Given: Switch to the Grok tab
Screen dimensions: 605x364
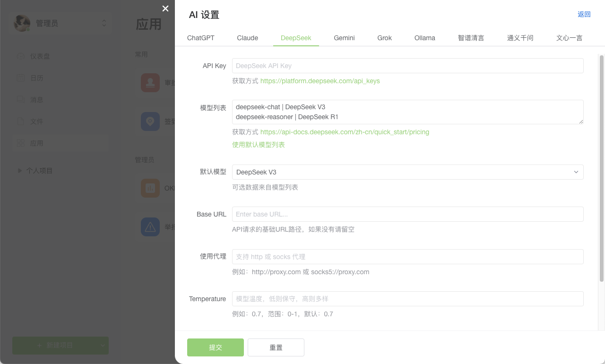Looking at the screenshot, I should [385, 38].
